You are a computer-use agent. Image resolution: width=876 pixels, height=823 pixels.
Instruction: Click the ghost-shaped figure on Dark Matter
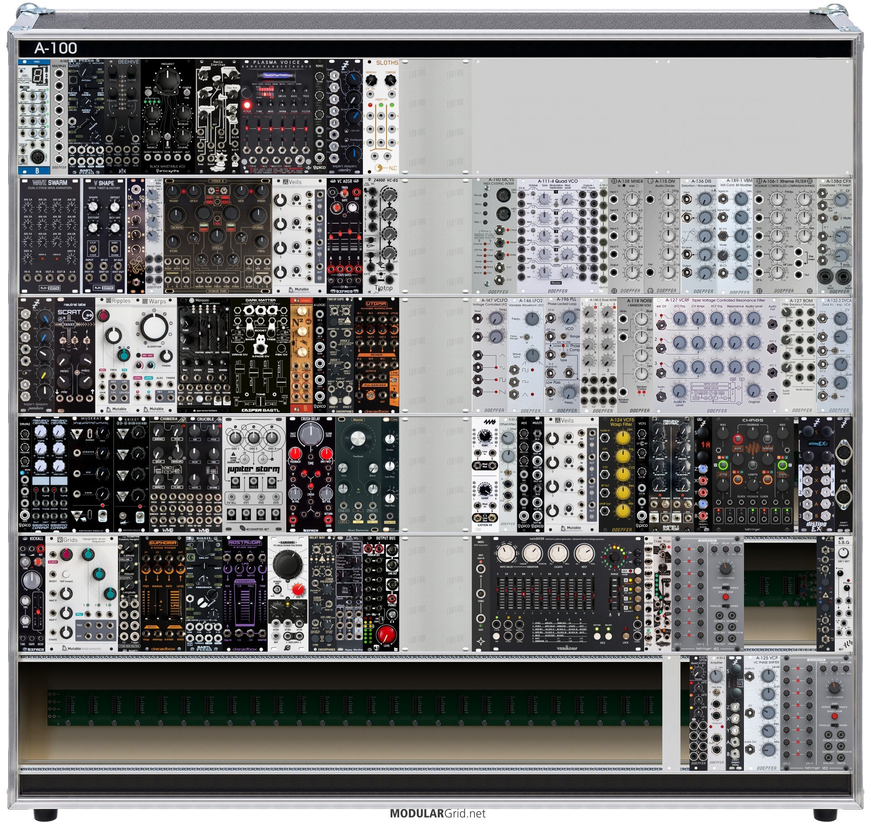260,346
